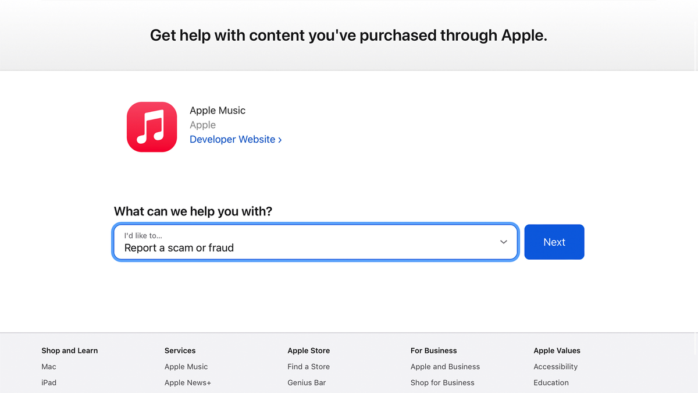The width and height of the screenshot is (698, 393).
Task: Open Genius Bar footer link
Action: [x=307, y=383]
